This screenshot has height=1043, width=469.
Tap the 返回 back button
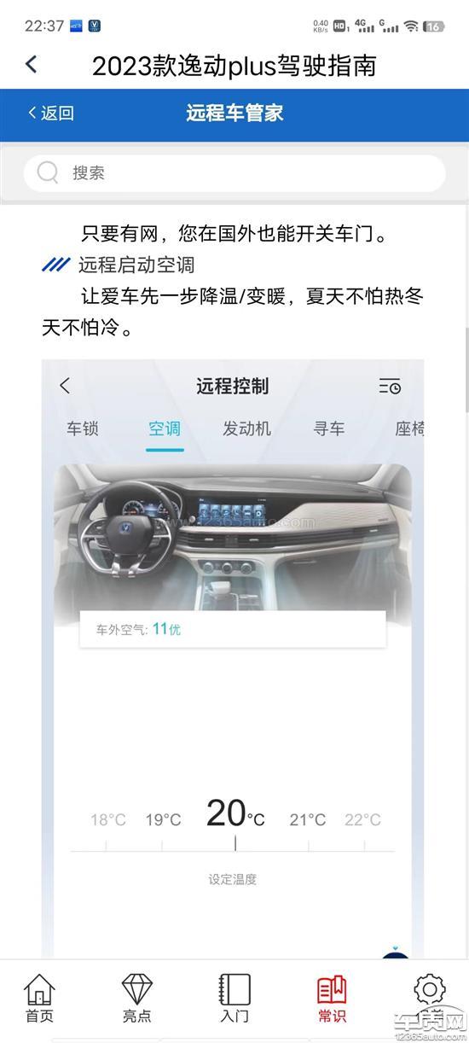click(51, 113)
